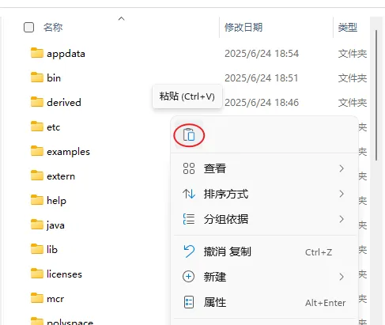This screenshot has width=385, height=325.
Task: Click 文件夹 type cell in appdata row
Action: point(353,54)
